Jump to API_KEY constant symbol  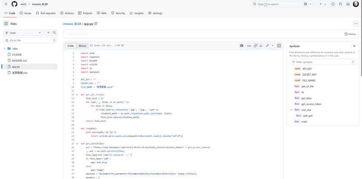pos(307,69)
